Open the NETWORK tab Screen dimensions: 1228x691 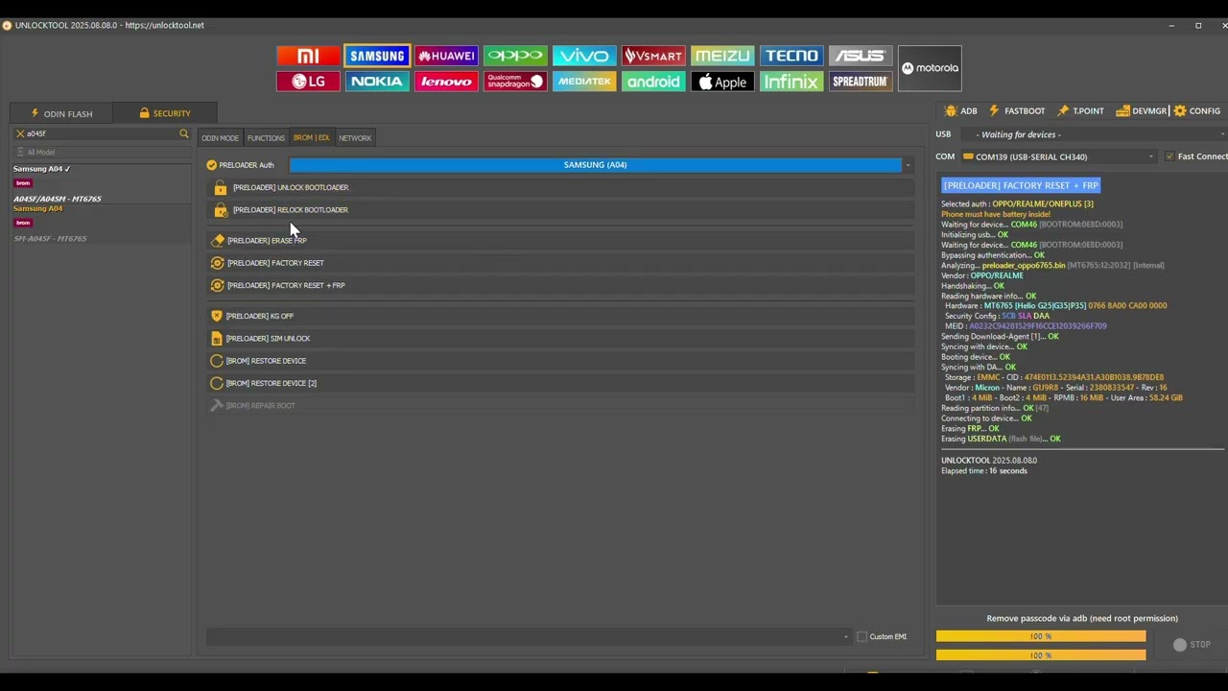click(x=355, y=138)
